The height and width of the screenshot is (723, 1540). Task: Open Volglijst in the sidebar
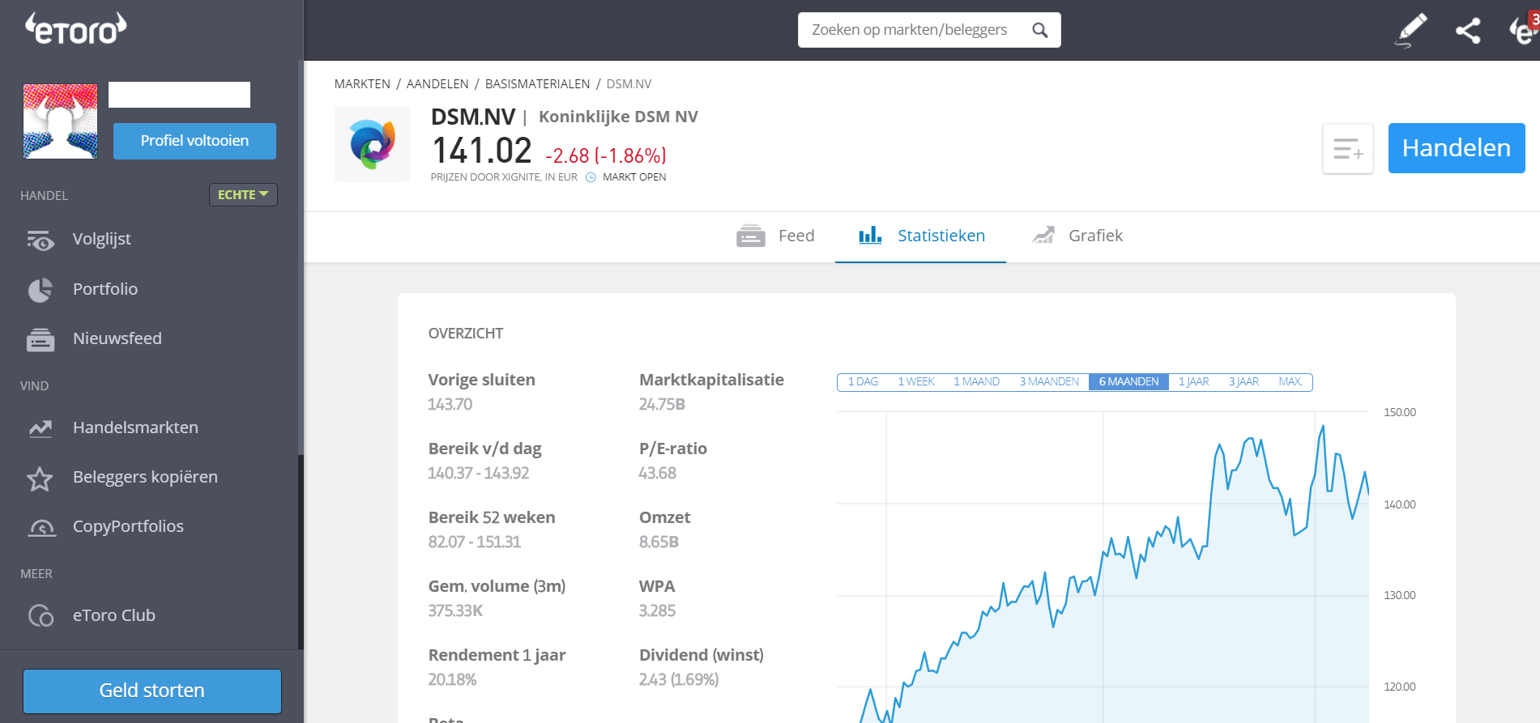pos(102,239)
